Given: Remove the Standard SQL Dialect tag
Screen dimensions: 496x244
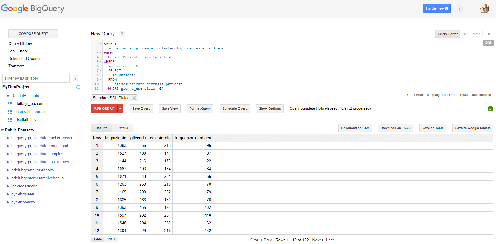Looking at the screenshot, I should (x=134, y=98).
